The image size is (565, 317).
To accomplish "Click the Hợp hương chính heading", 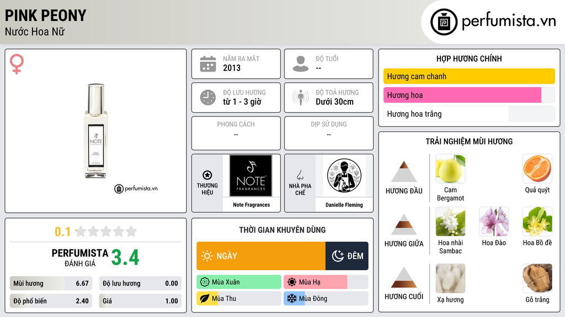I will (469, 58).
